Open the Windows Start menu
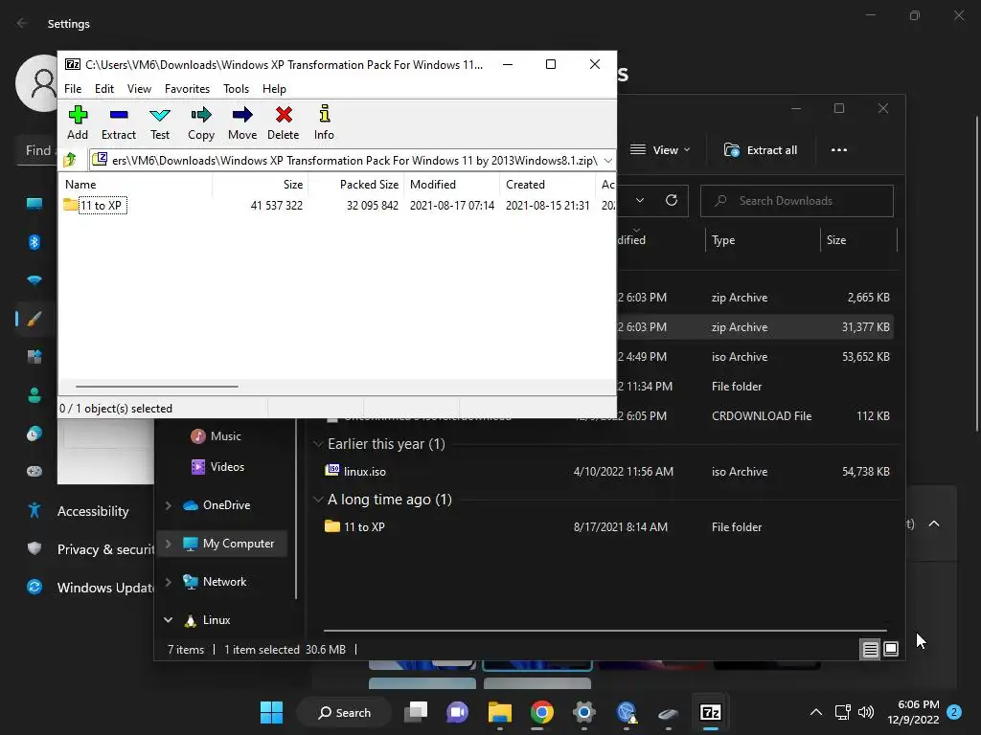Image resolution: width=981 pixels, height=735 pixels. (271, 712)
